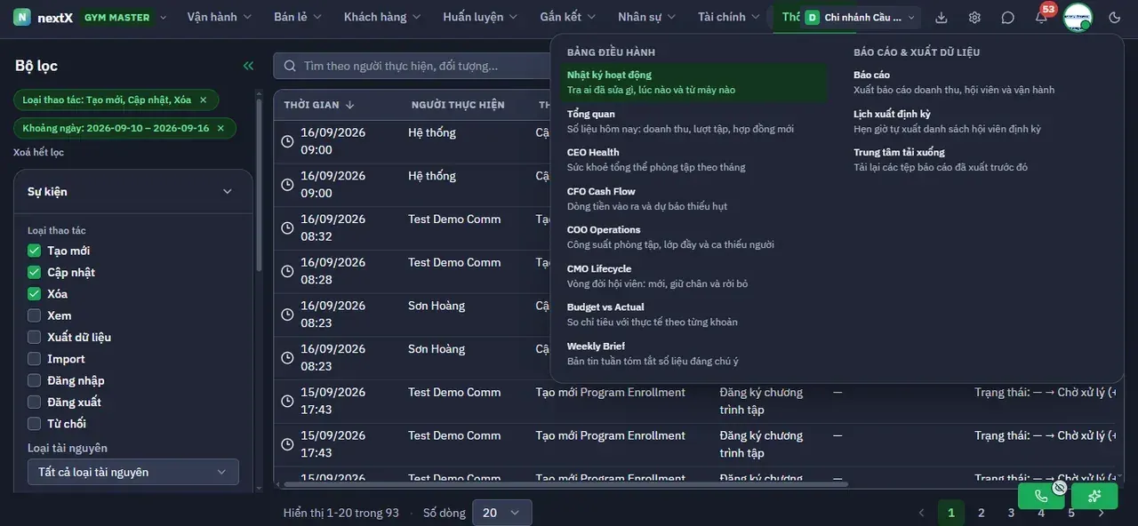Uncheck the Cập nhật checkbox
Screen dimensions: 1138x526
point(35,272)
